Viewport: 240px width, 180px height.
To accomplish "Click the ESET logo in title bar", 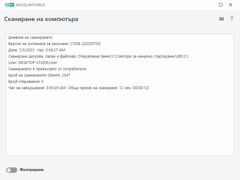I will coord(10,5).
